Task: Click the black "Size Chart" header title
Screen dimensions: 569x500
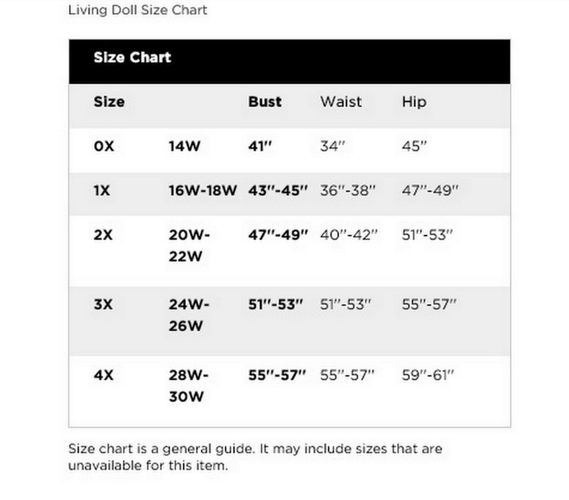Action: 132,58
